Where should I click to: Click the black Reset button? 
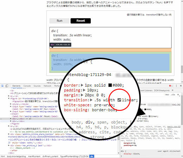[81, 21]
